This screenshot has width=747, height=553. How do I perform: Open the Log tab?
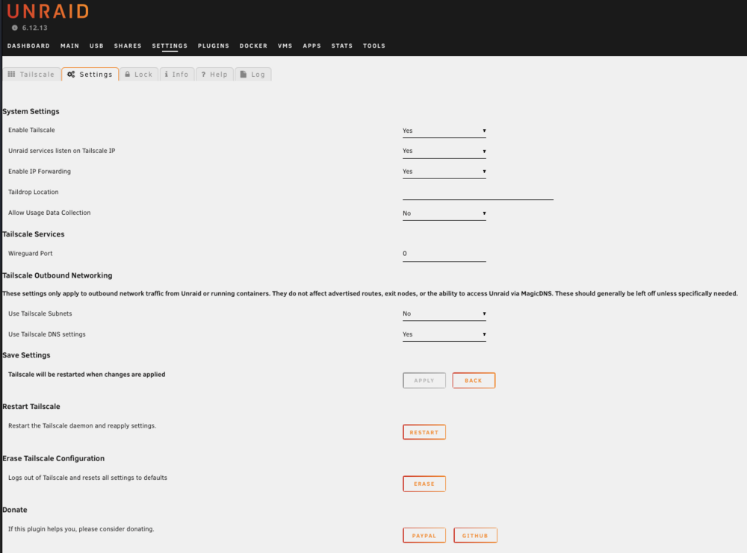(x=252, y=74)
